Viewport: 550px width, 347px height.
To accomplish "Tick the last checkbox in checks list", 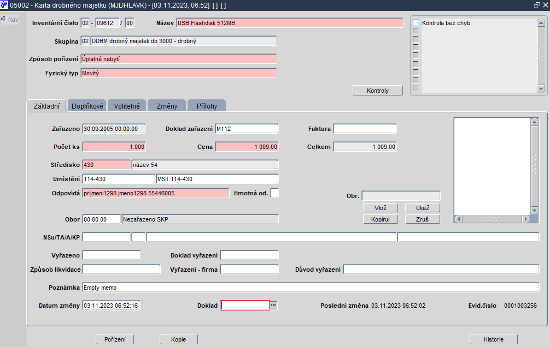I will (x=416, y=88).
